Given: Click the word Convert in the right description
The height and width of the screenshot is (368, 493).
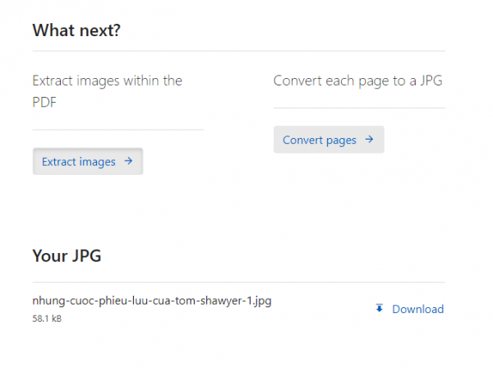Looking at the screenshot, I should click(298, 80).
